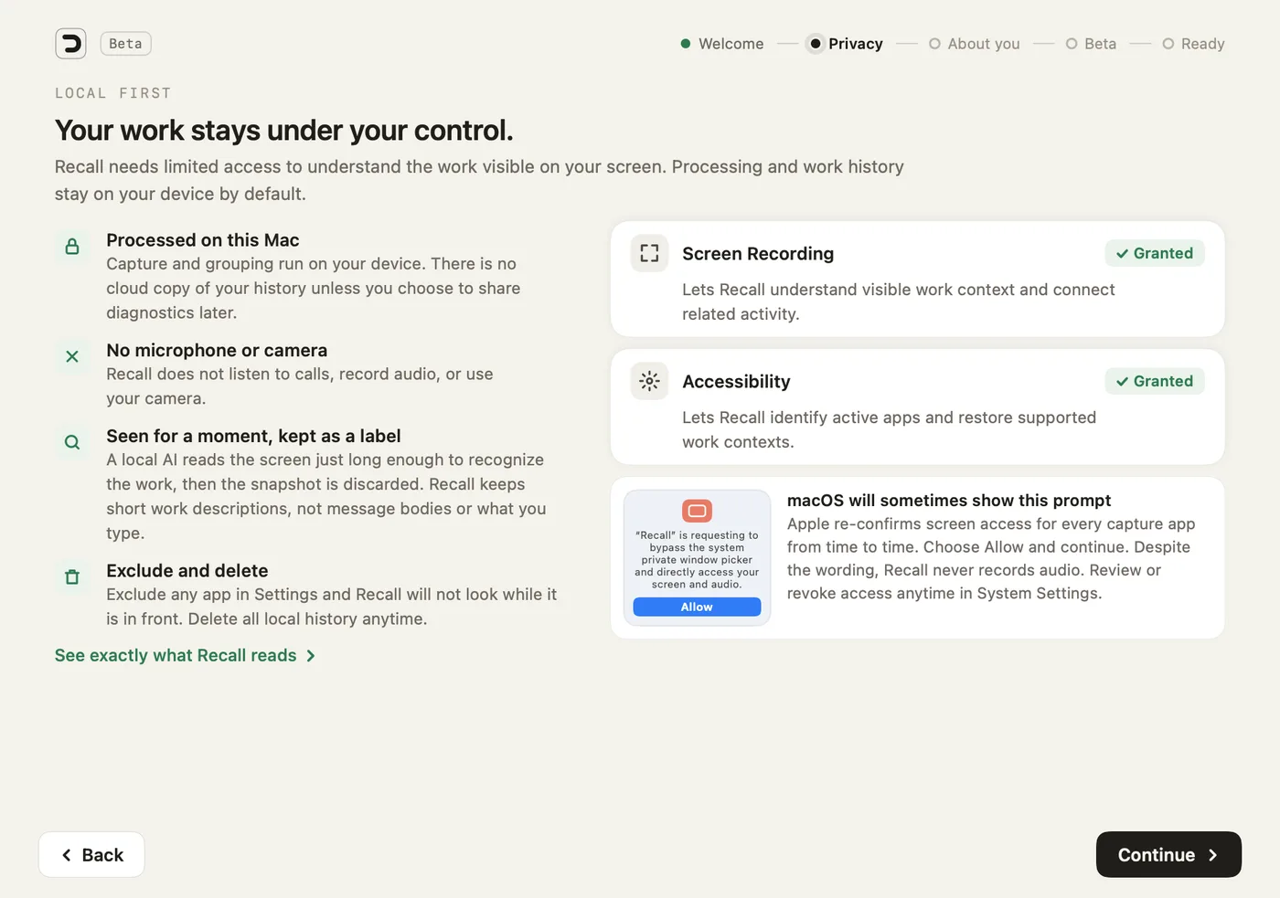Click the X icon beside No microphone or camera

pyautogui.click(x=72, y=356)
